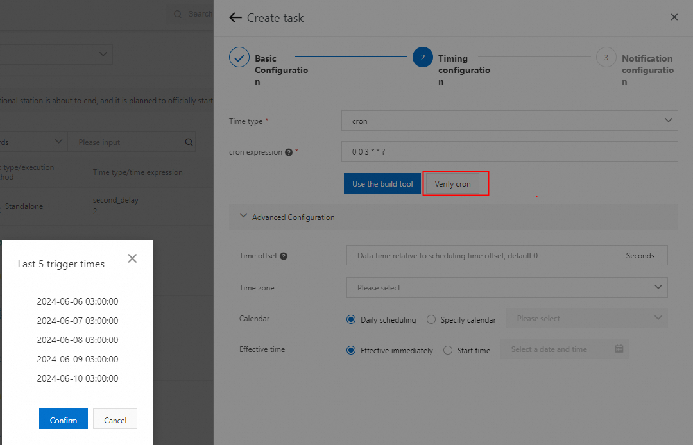Close the Create task panel
Screen dimensions: 693x445
[674, 17]
